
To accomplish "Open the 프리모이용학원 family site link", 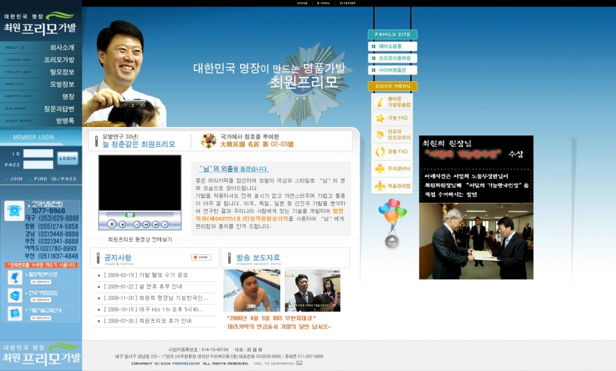I will 392,58.
